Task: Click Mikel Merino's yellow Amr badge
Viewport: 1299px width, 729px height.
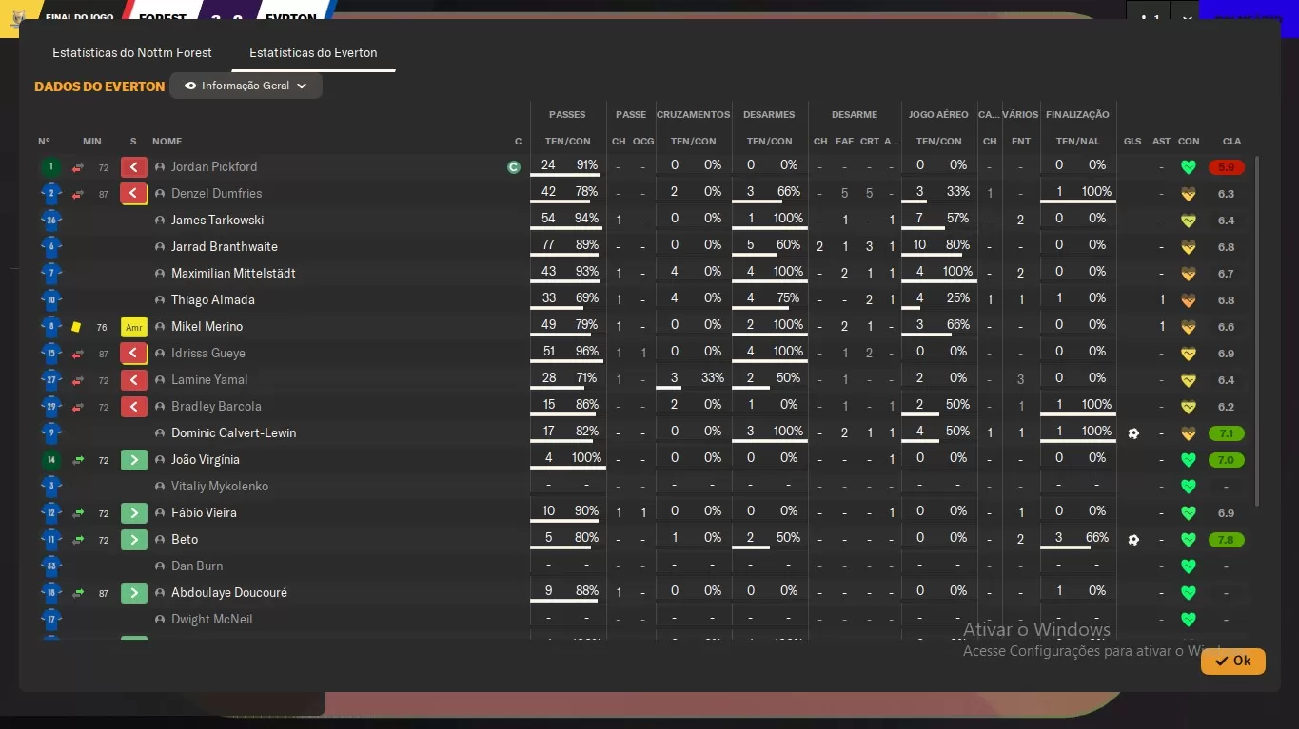Action: [134, 327]
